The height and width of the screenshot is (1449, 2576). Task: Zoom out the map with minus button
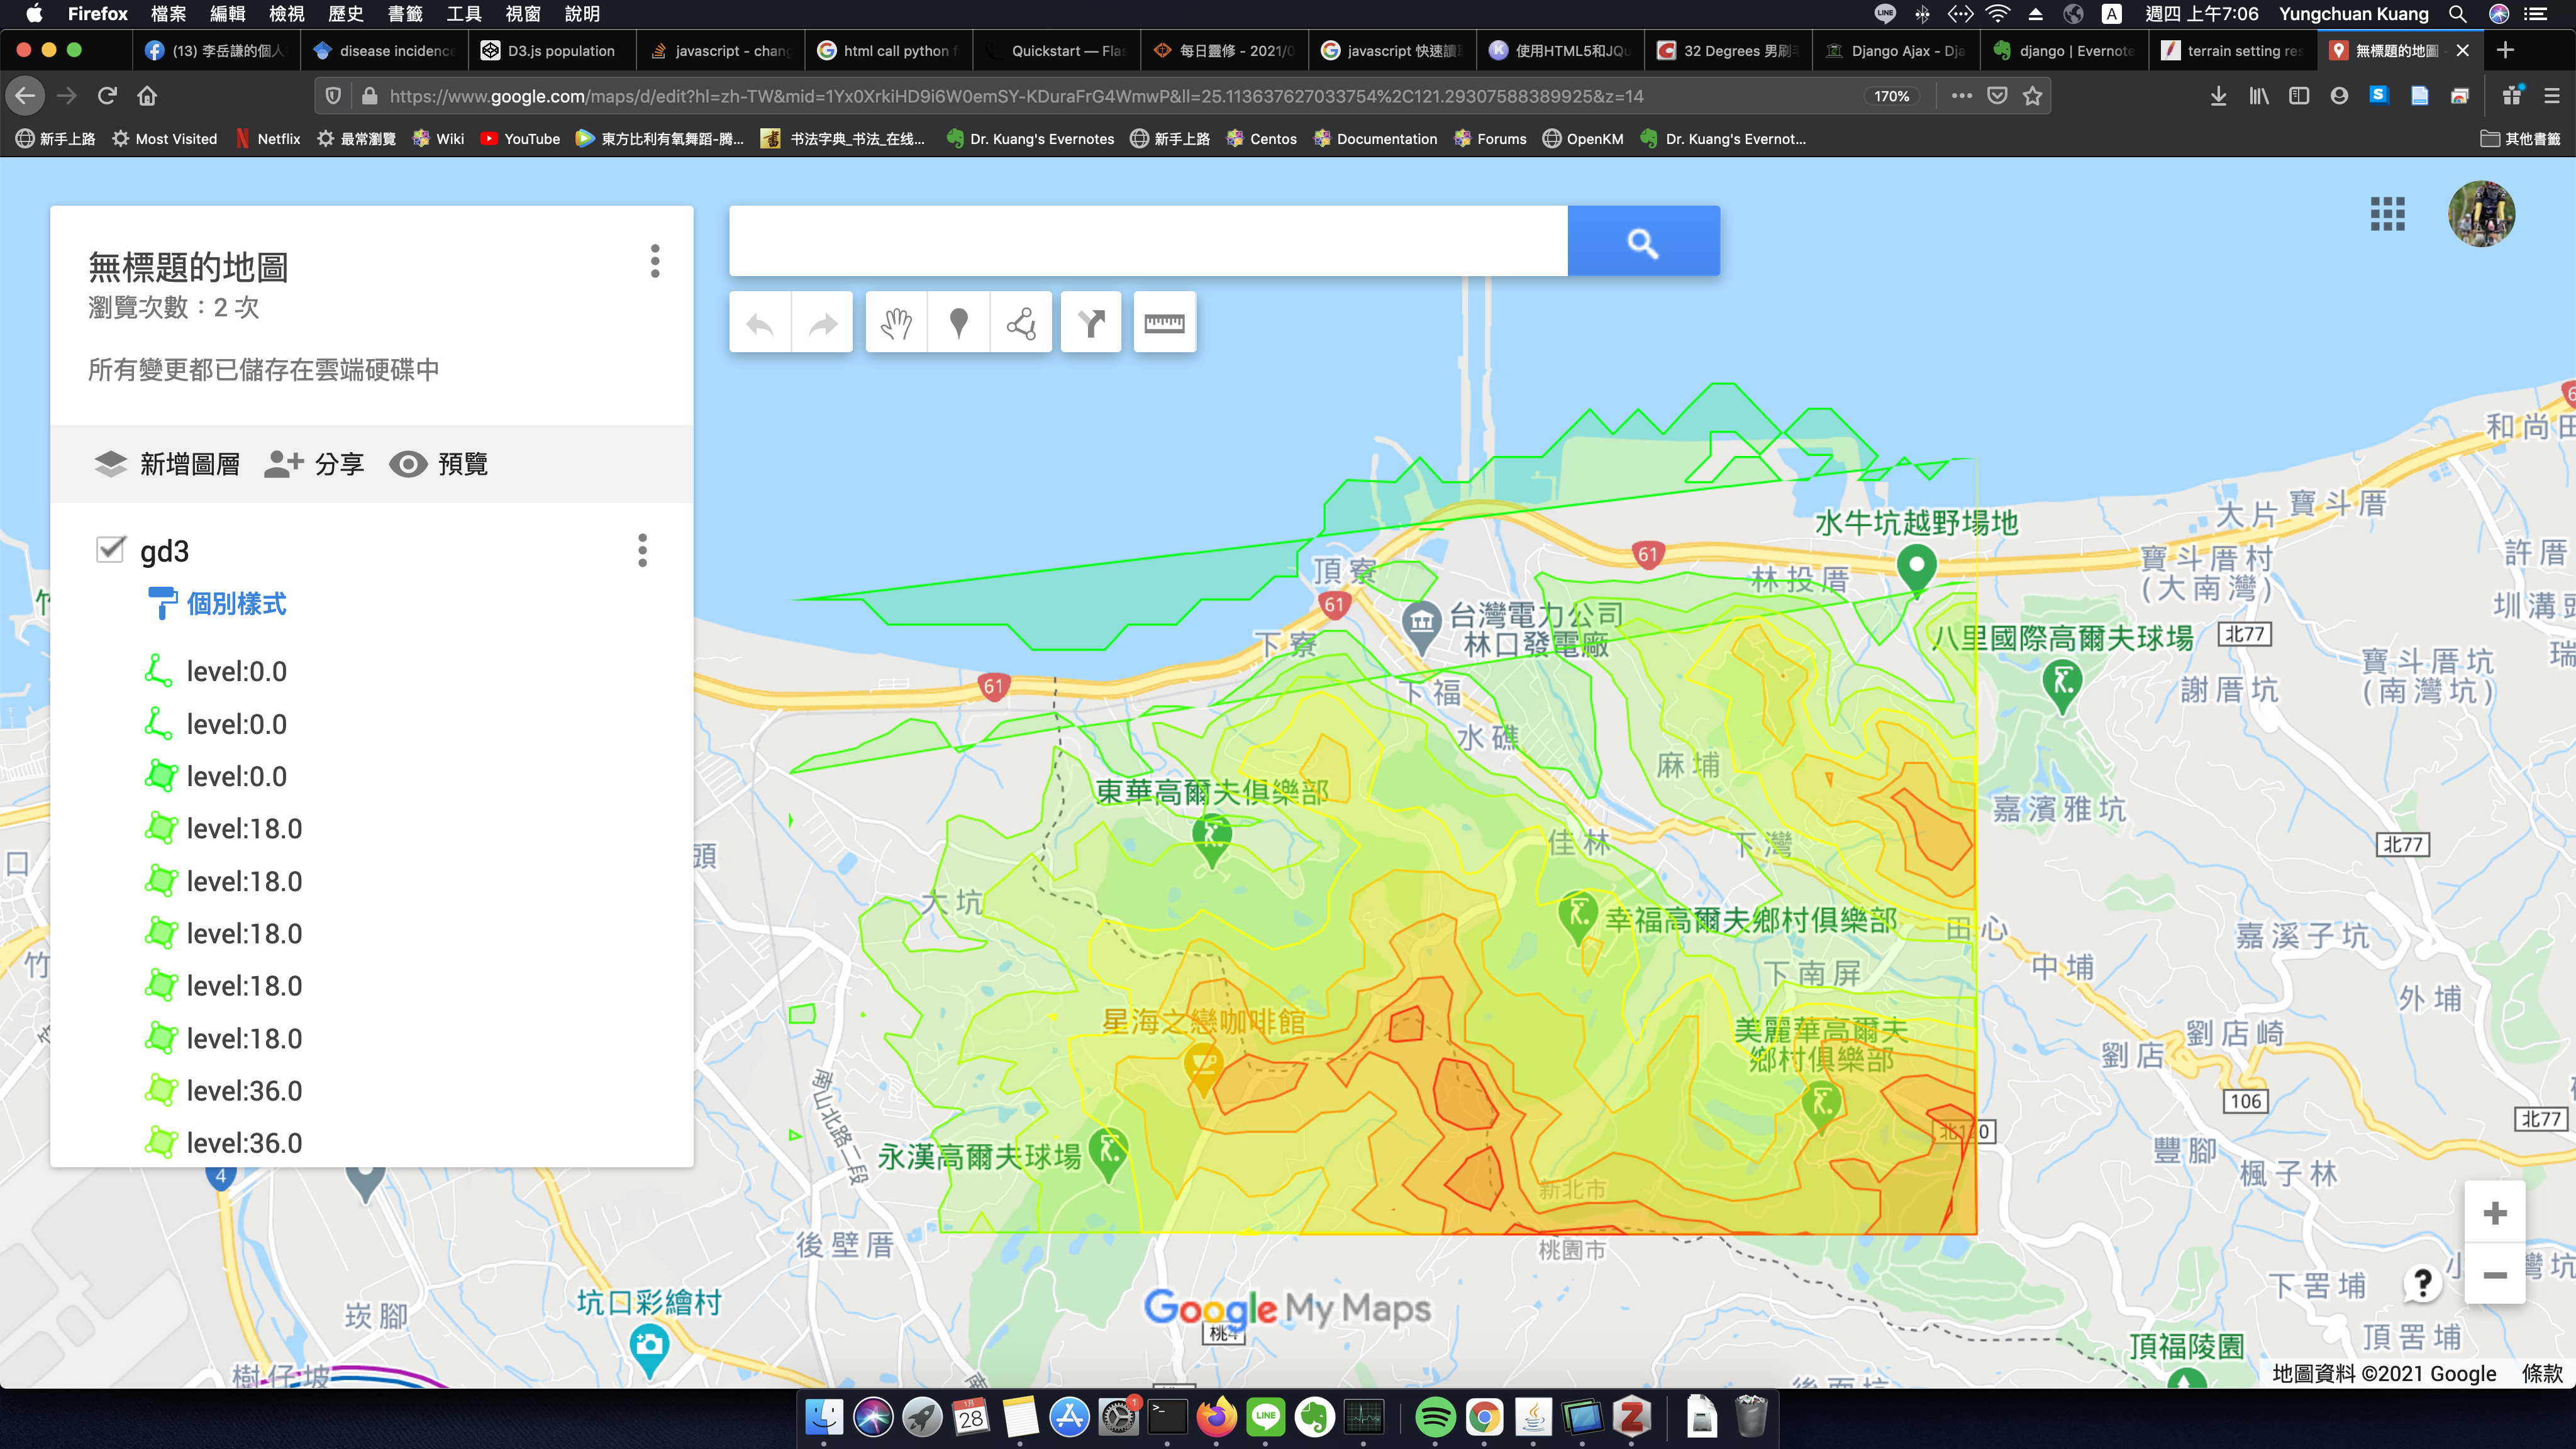(x=2495, y=1274)
